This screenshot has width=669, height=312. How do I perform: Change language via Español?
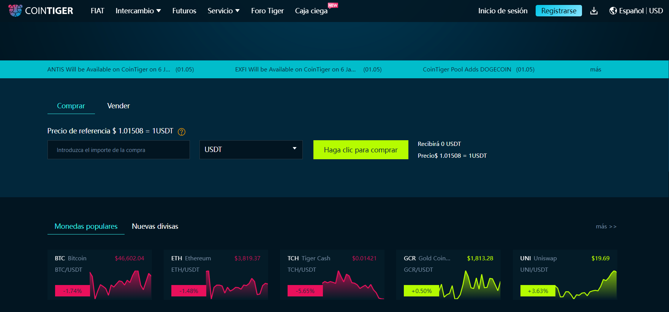[631, 11]
